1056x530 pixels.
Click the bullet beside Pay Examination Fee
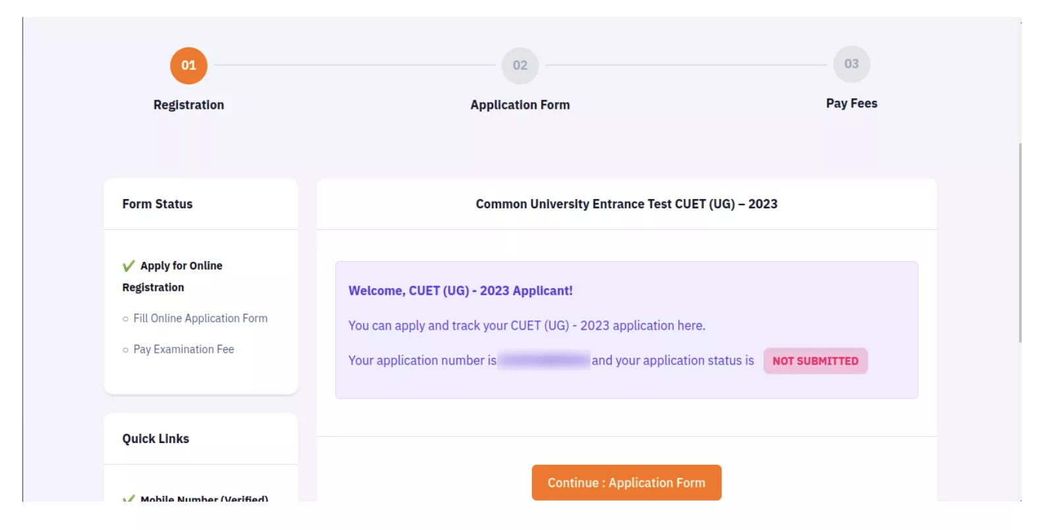click(125, 350)
